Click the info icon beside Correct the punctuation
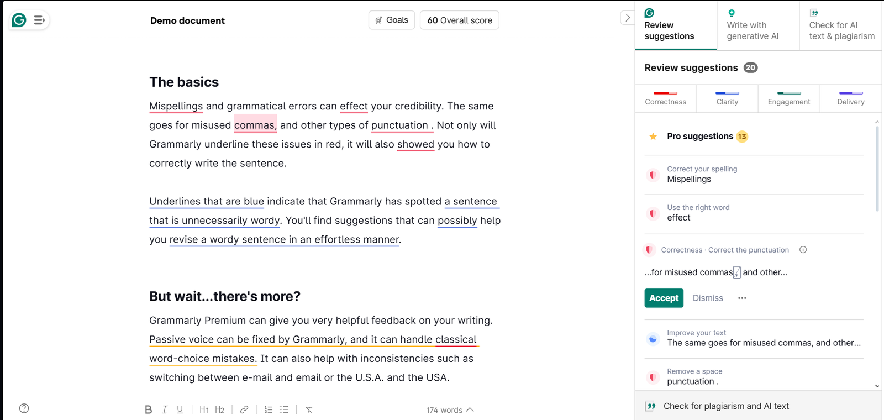884x420 pixels. 803,250
